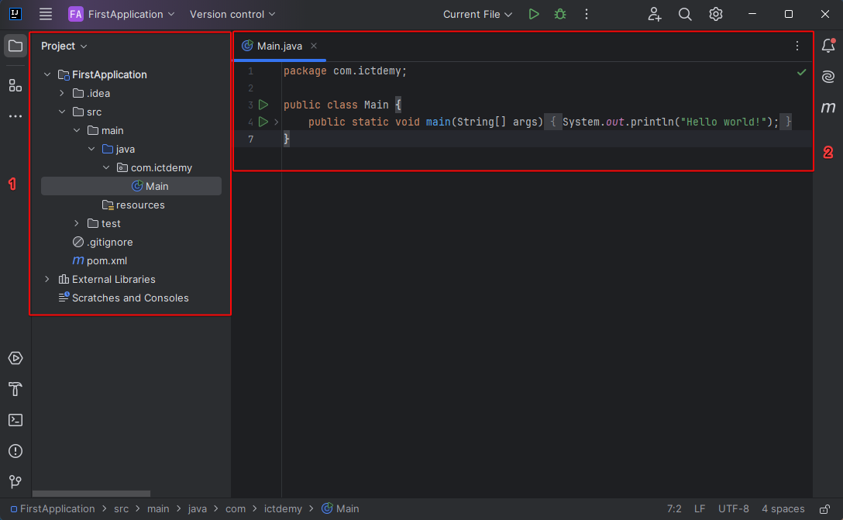Open the Current File run configuration dropdown
Viewport: 843px width, 520px height.
pos(477,14)
